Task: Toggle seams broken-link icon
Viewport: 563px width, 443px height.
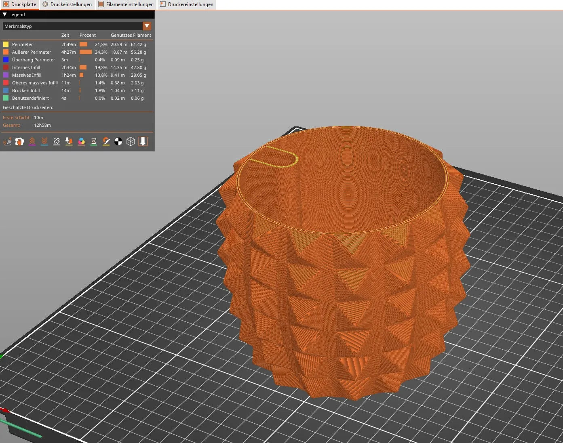Action: [x=57, y=141]
